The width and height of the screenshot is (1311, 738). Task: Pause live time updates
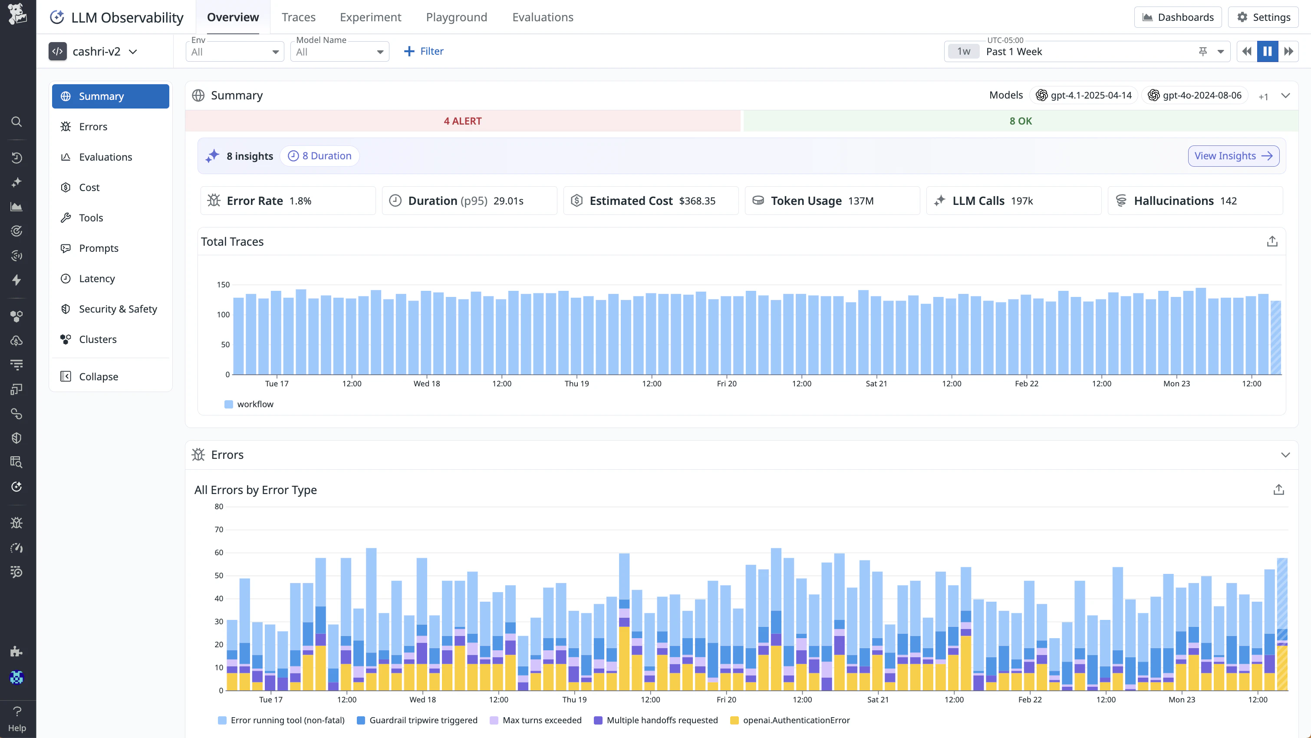click(x=1267, y=51)
